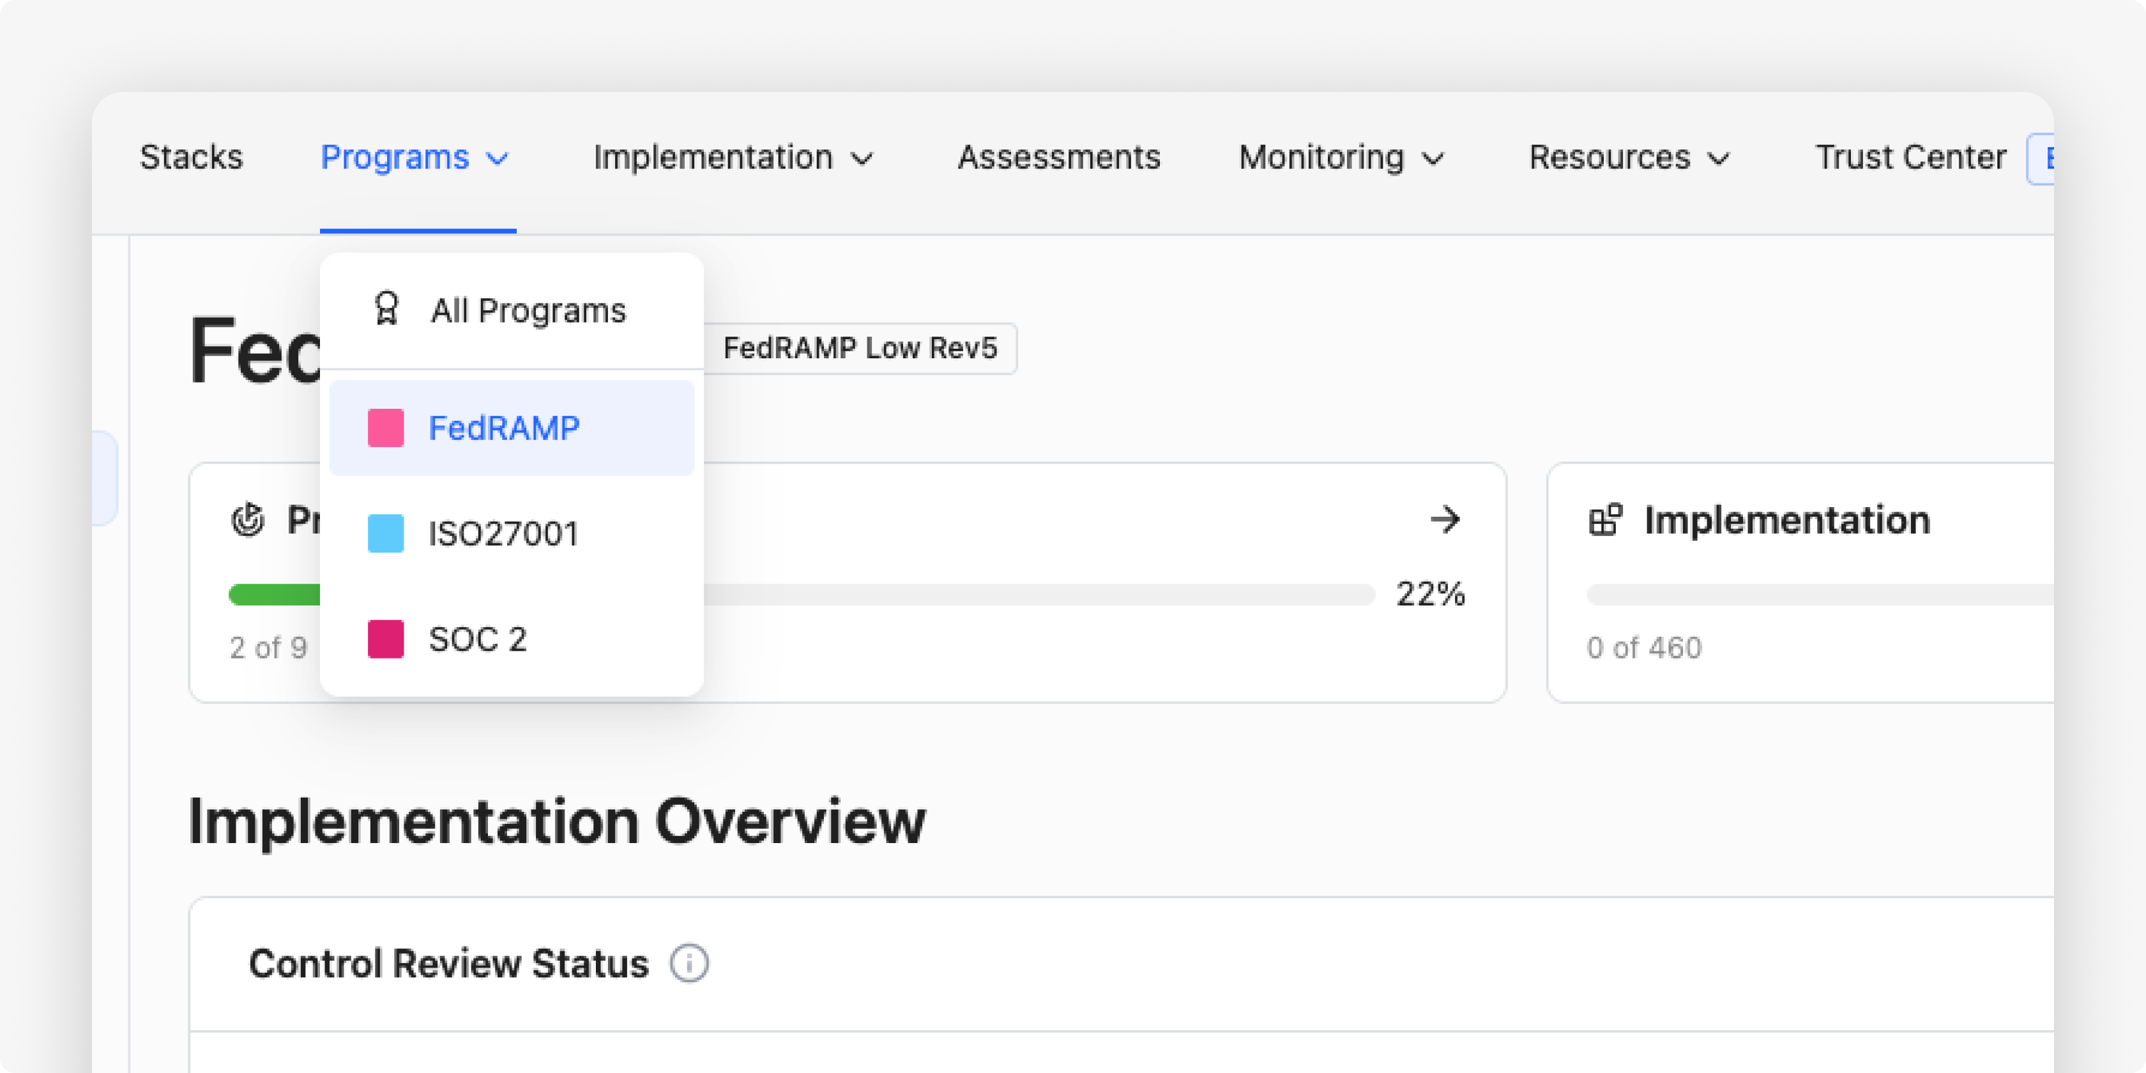
Task: Open the Implementation card title
Action: [1787, 520]
